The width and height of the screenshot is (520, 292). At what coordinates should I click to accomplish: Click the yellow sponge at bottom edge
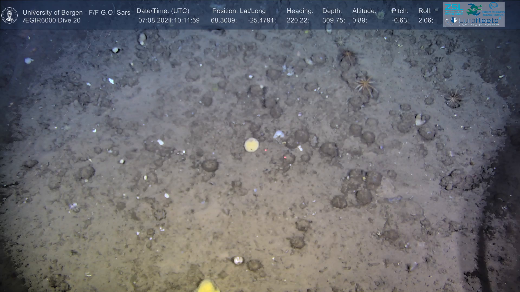click(x=207, y=287)
